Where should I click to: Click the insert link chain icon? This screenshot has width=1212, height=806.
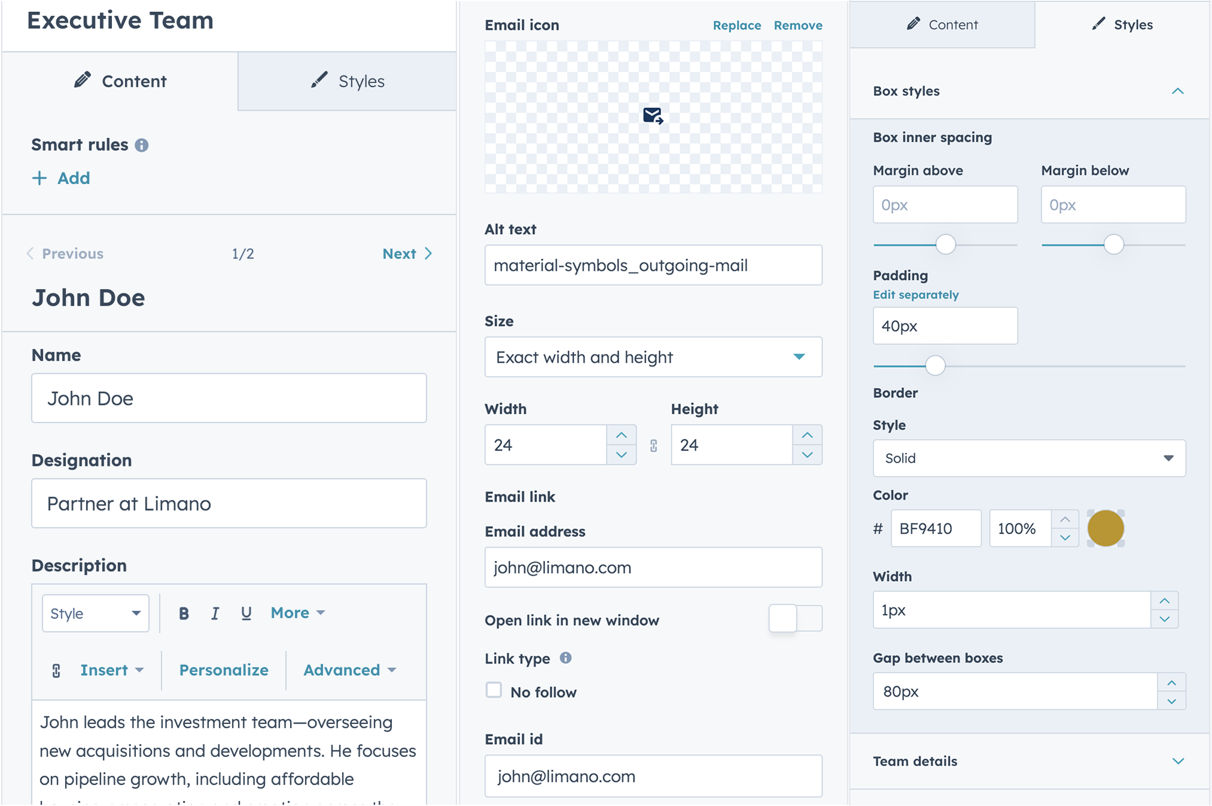[x=56, y=670]
